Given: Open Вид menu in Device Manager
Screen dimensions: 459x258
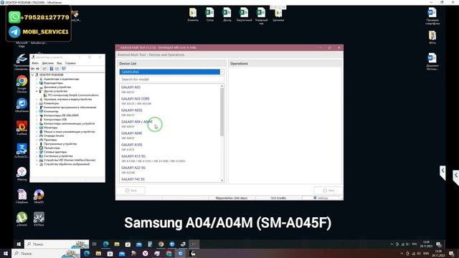Looking at the screenshot, I should tap(60, 63).
